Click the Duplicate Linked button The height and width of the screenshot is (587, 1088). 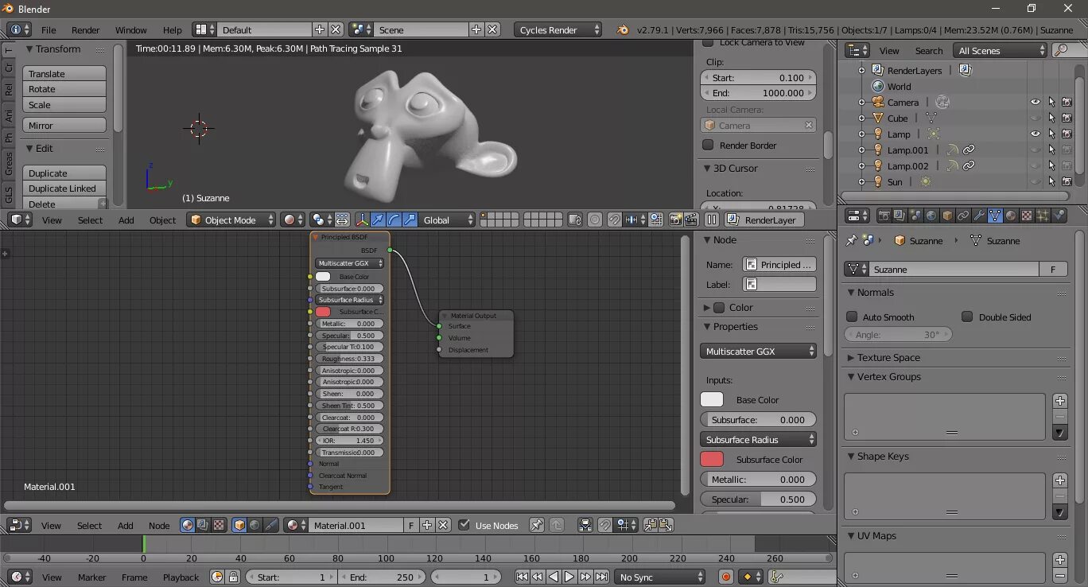click(64, 189)
